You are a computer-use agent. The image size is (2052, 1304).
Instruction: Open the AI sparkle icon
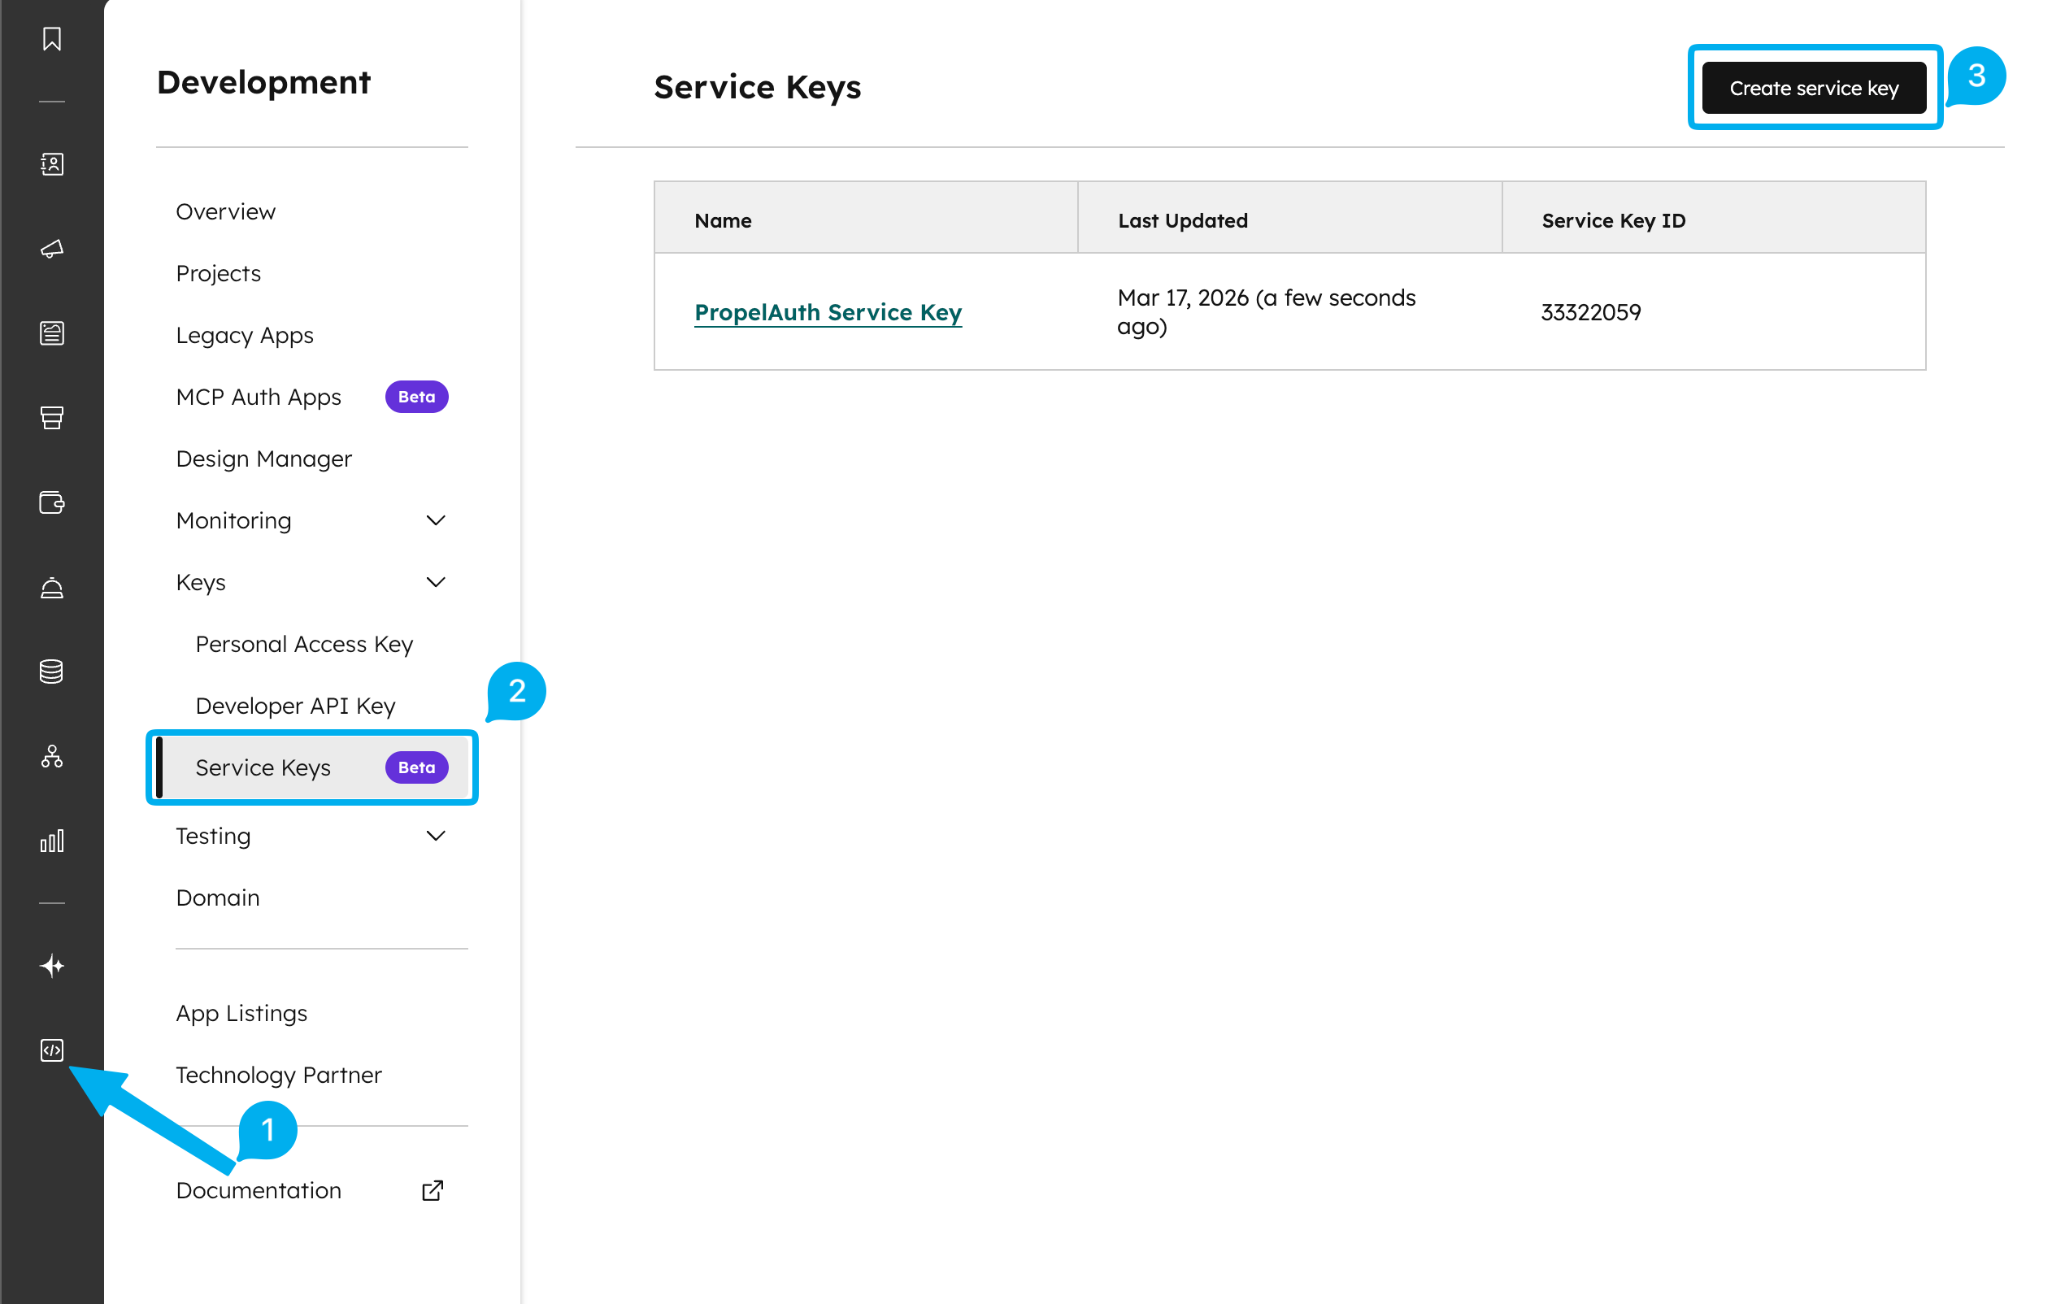51,966
